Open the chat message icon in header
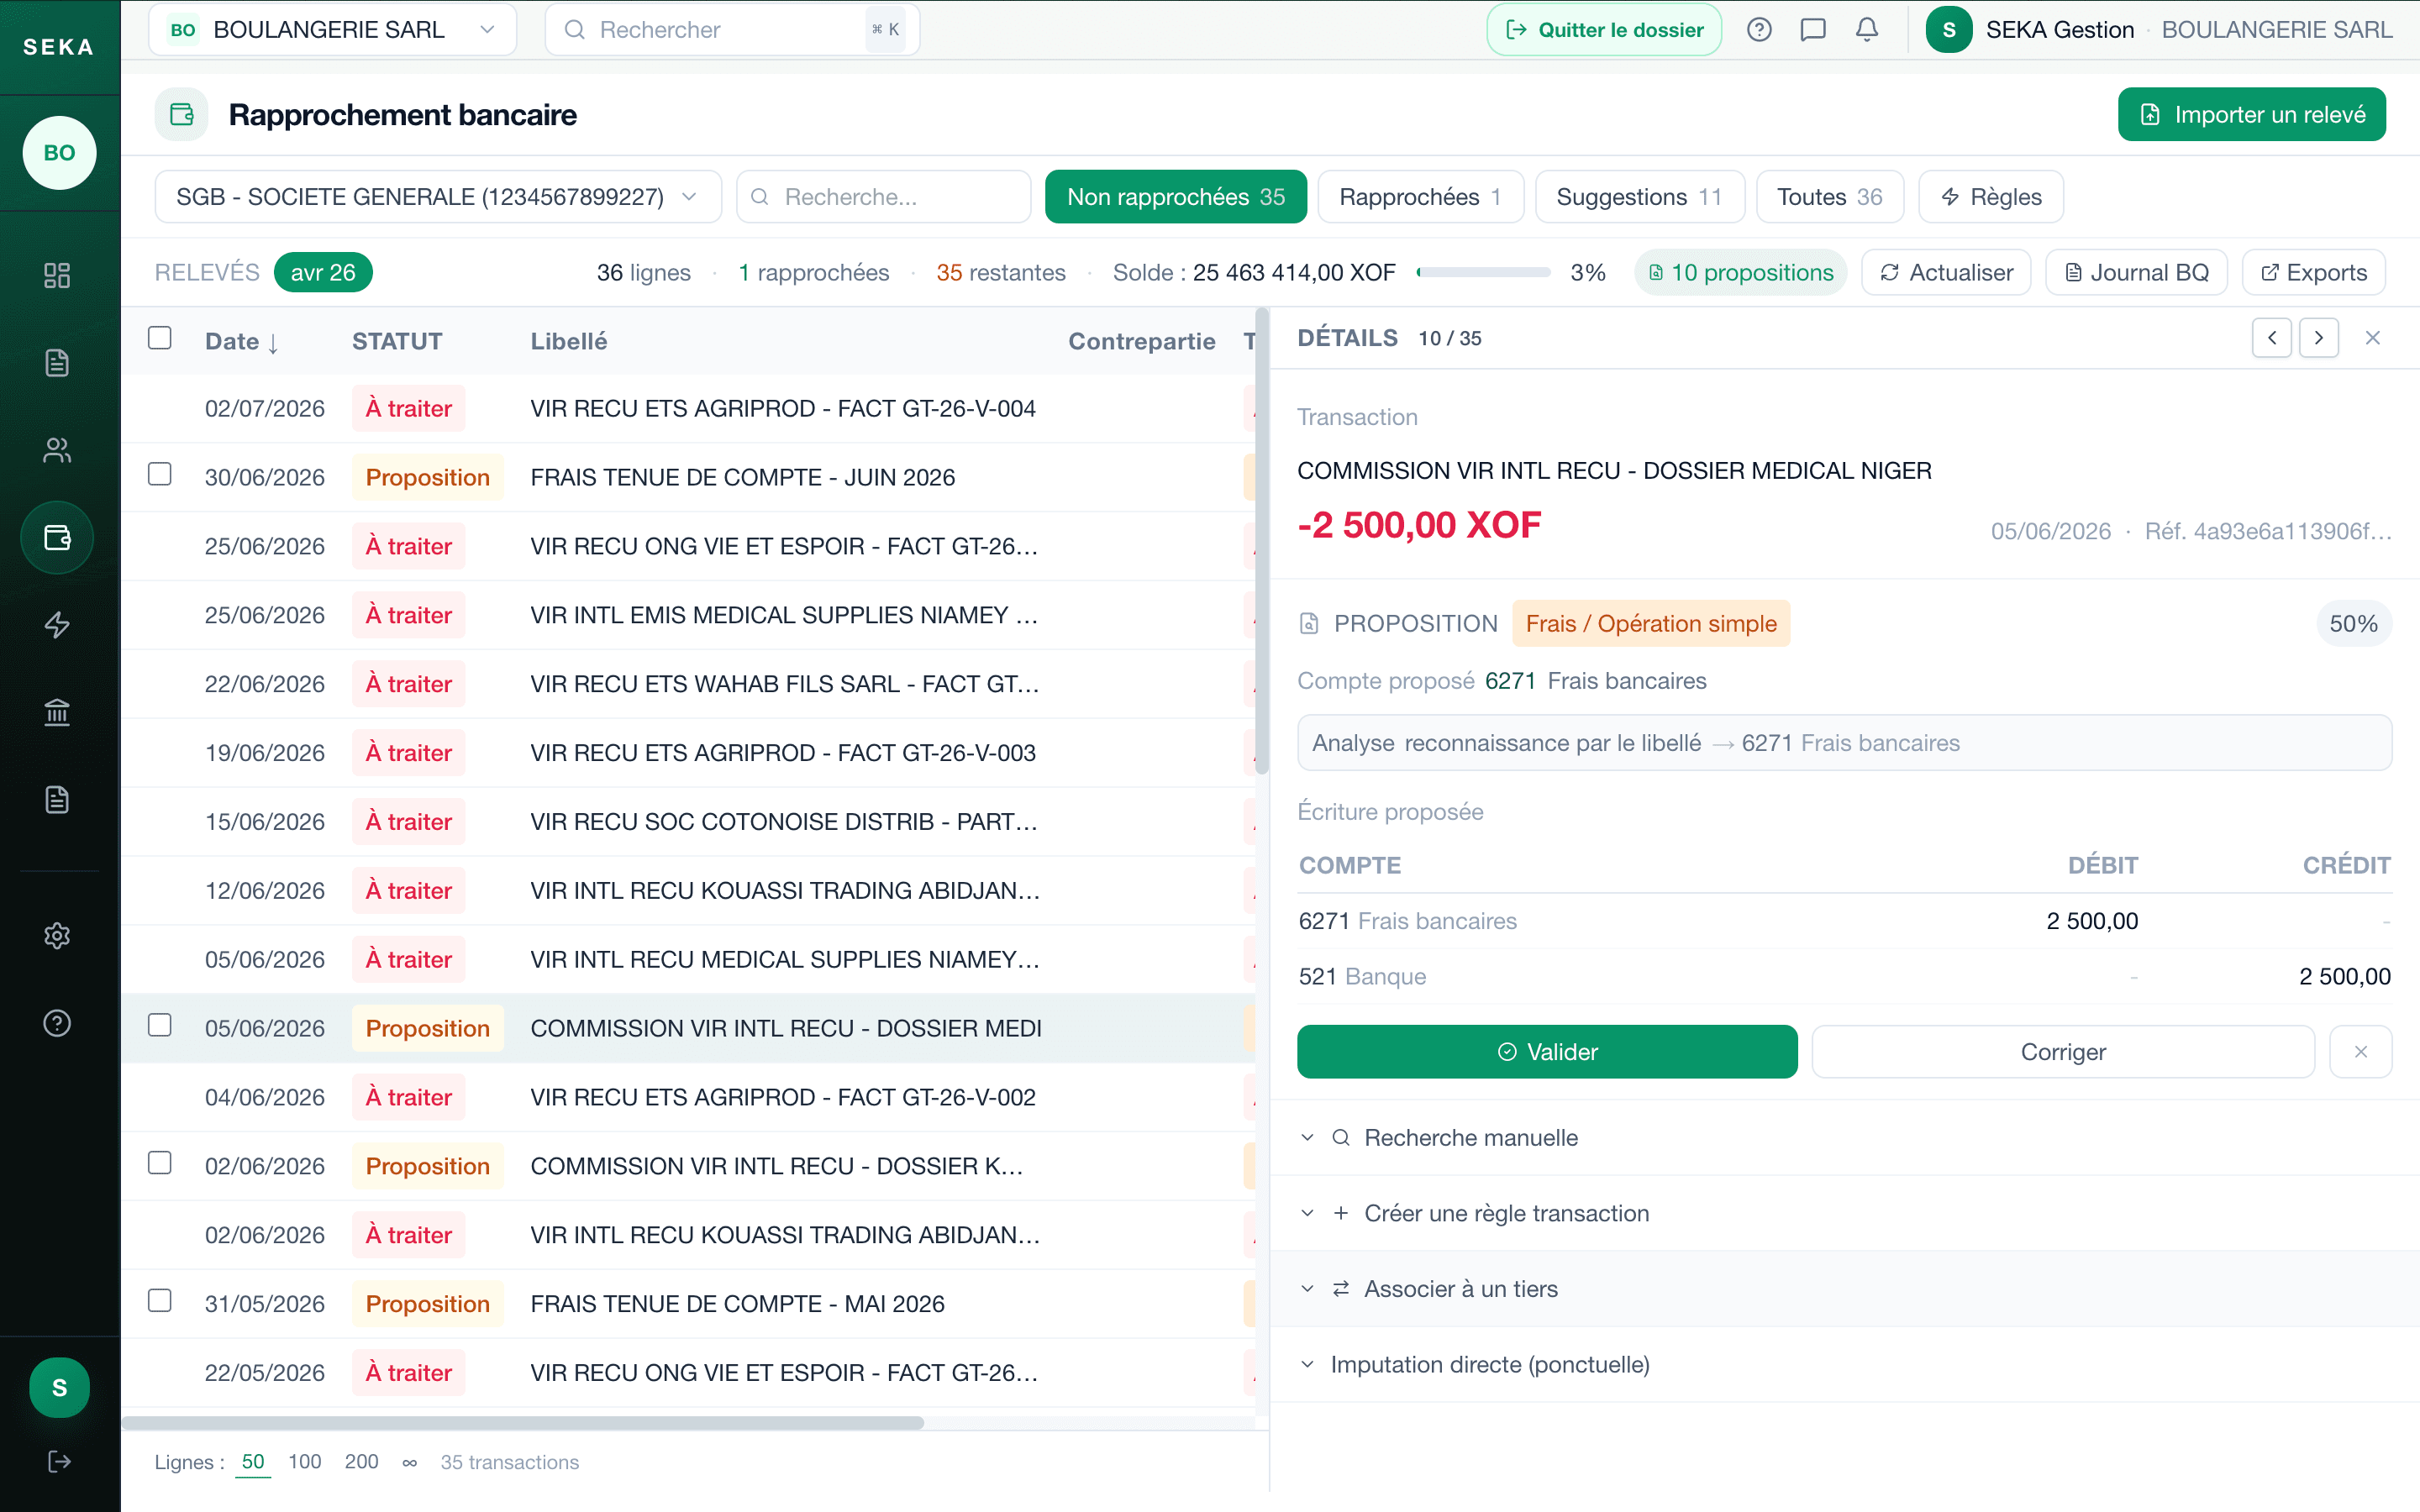Image resolution: width=2420 pixels, height=1512 pixels. tap(1812, 30)
